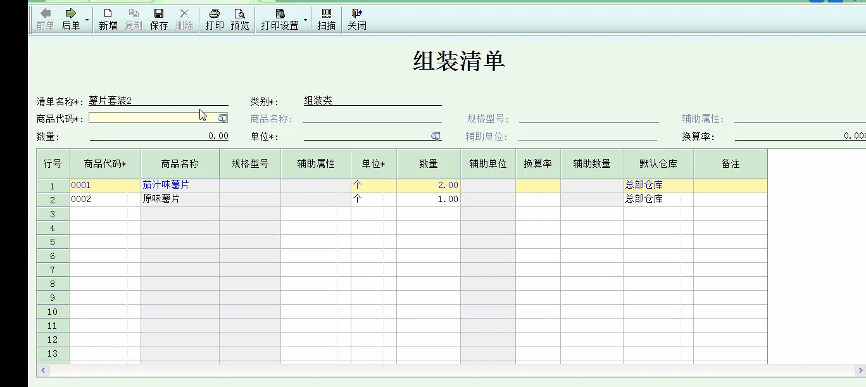The width and height of the screenshot is (866, 387).
Task: Print the list with 打印
Action: tap(215, 20)
